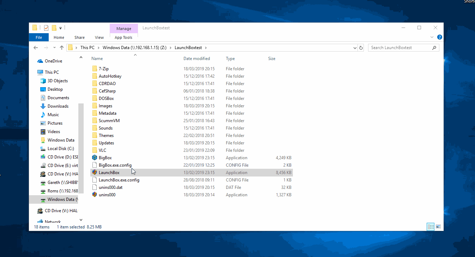Click Properties icon in quick access toolbar
This screenshot has height=257, width=475.
pyautogui.click(x=46, y=28)
